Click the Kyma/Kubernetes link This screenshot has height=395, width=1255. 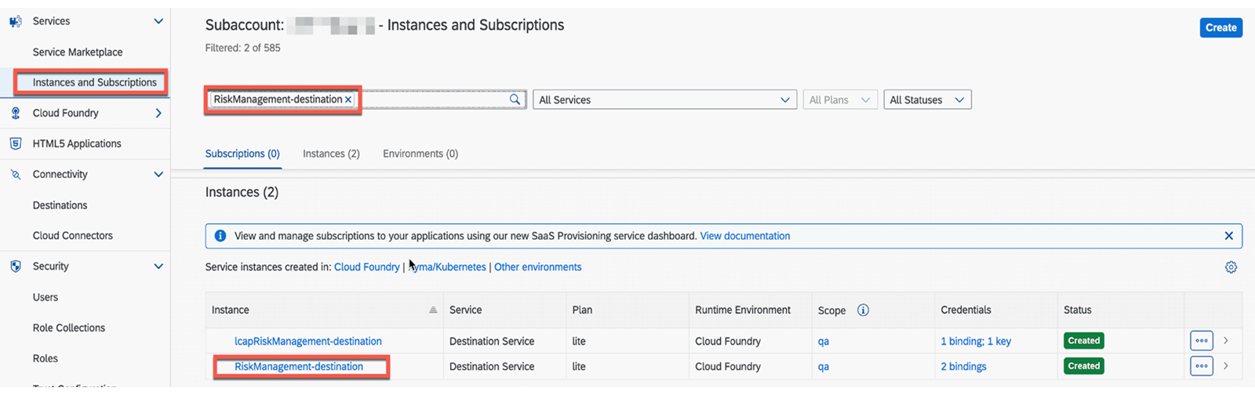(x=448, y=267)
